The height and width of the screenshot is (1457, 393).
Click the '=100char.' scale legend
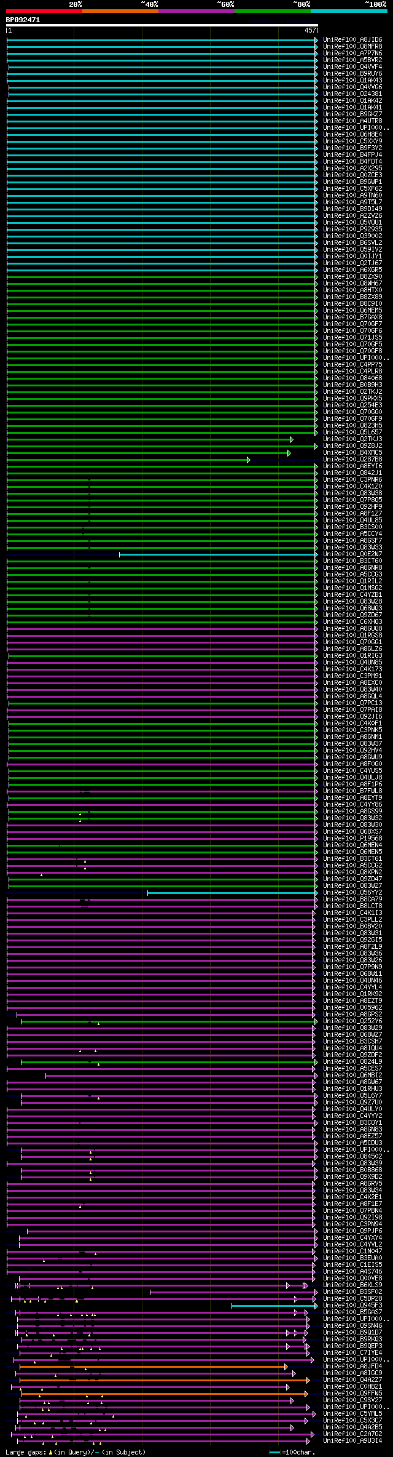[x=292, y=1452]
